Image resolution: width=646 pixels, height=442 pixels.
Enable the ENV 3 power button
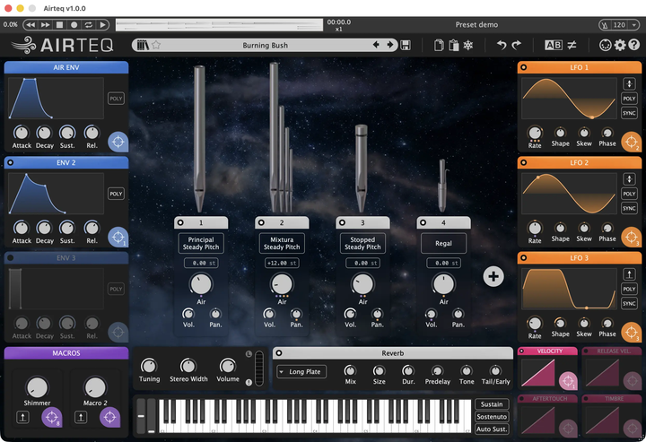point(10,257)
